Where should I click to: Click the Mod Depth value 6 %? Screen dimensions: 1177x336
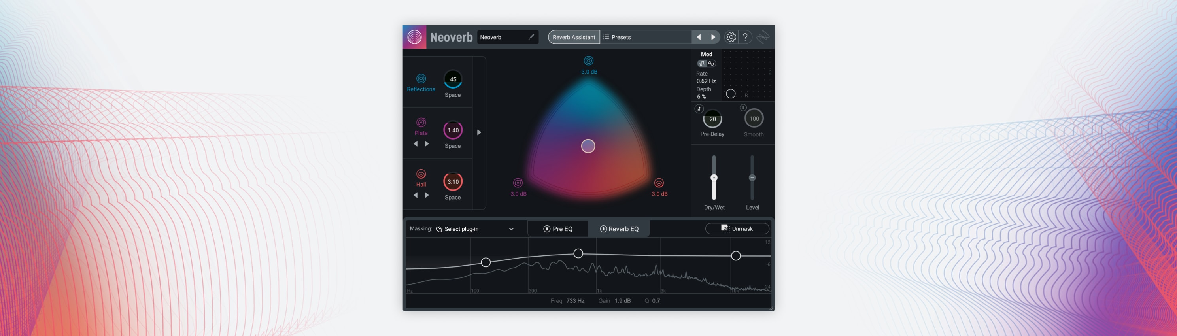701,96
